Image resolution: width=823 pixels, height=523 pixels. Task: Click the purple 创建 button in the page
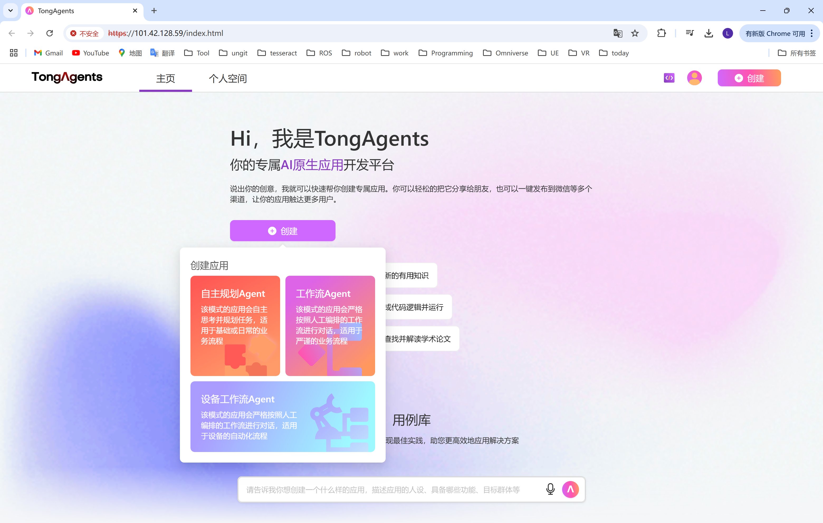(x=282, y=230)
